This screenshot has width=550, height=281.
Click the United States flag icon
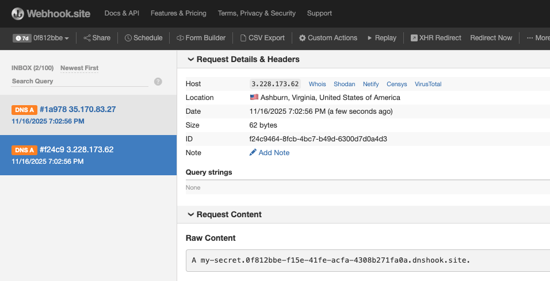coord(254,97)
